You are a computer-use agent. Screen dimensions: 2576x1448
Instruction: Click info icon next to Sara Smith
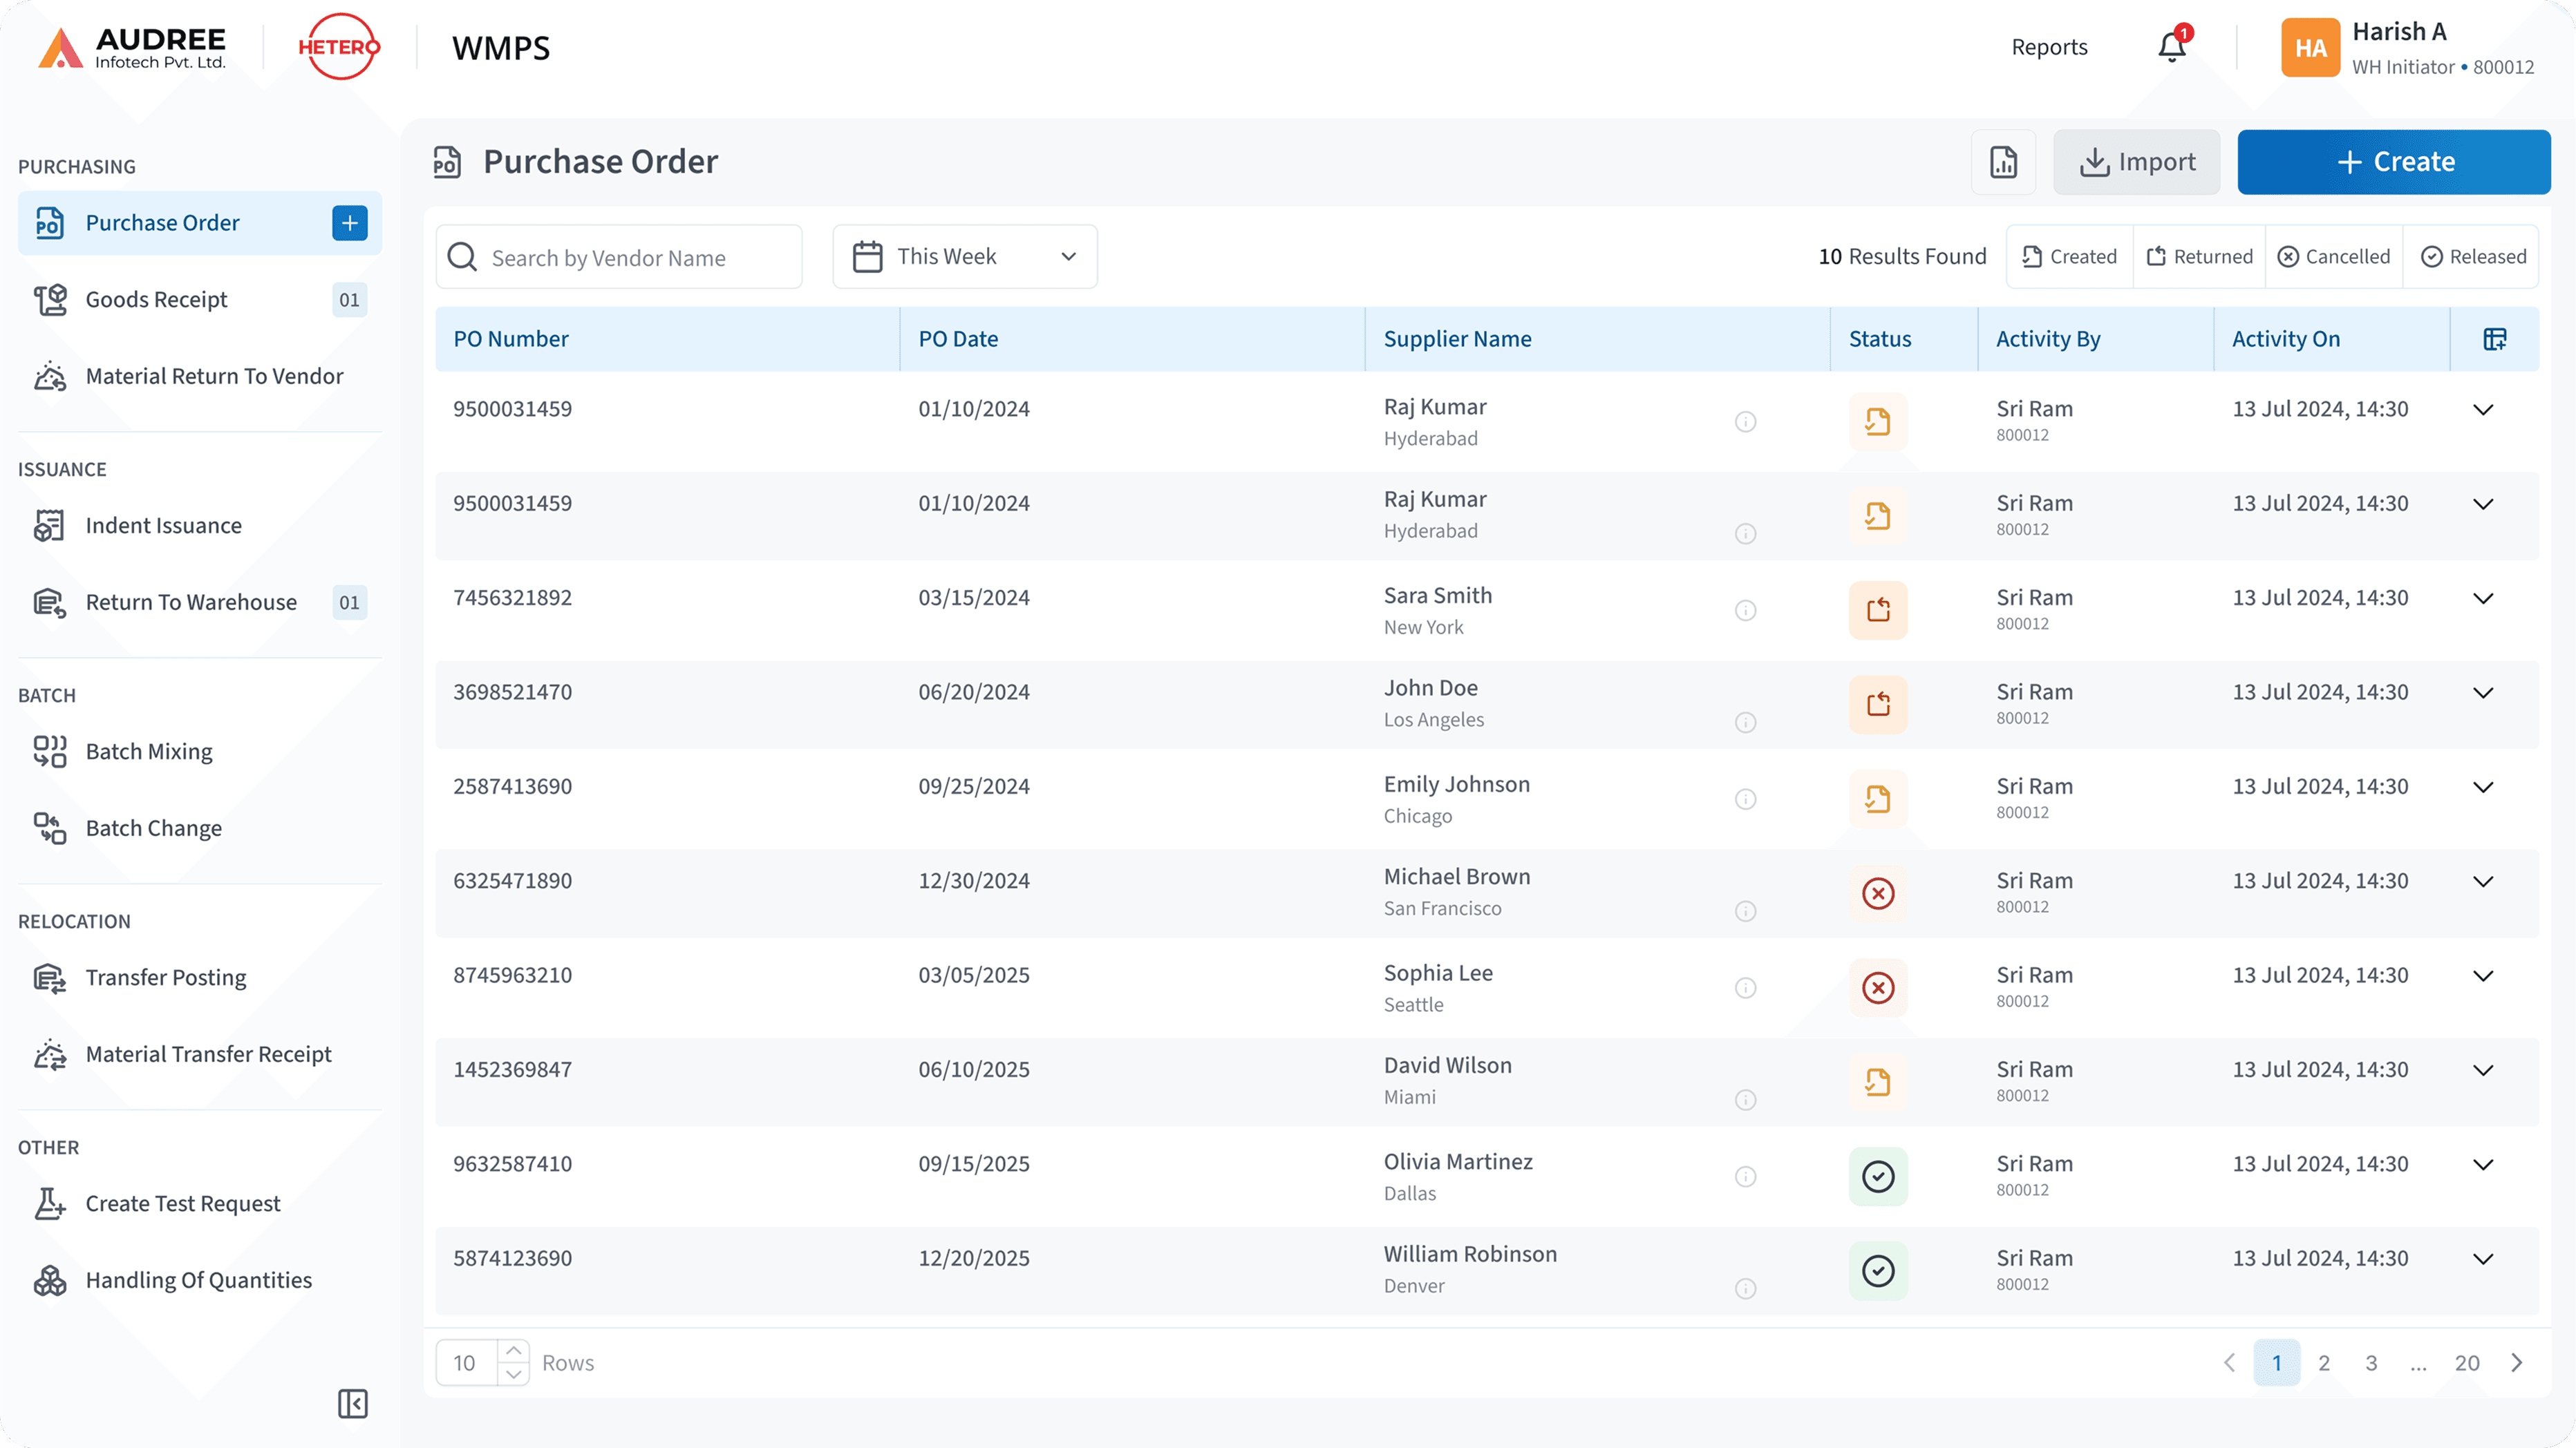coord(1745,611)
